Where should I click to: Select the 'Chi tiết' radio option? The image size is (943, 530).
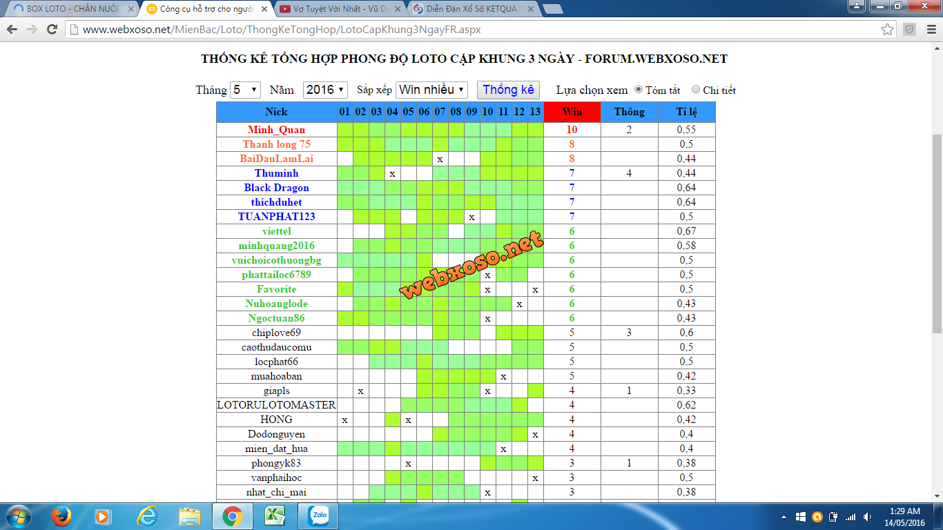tap(696, 90)
